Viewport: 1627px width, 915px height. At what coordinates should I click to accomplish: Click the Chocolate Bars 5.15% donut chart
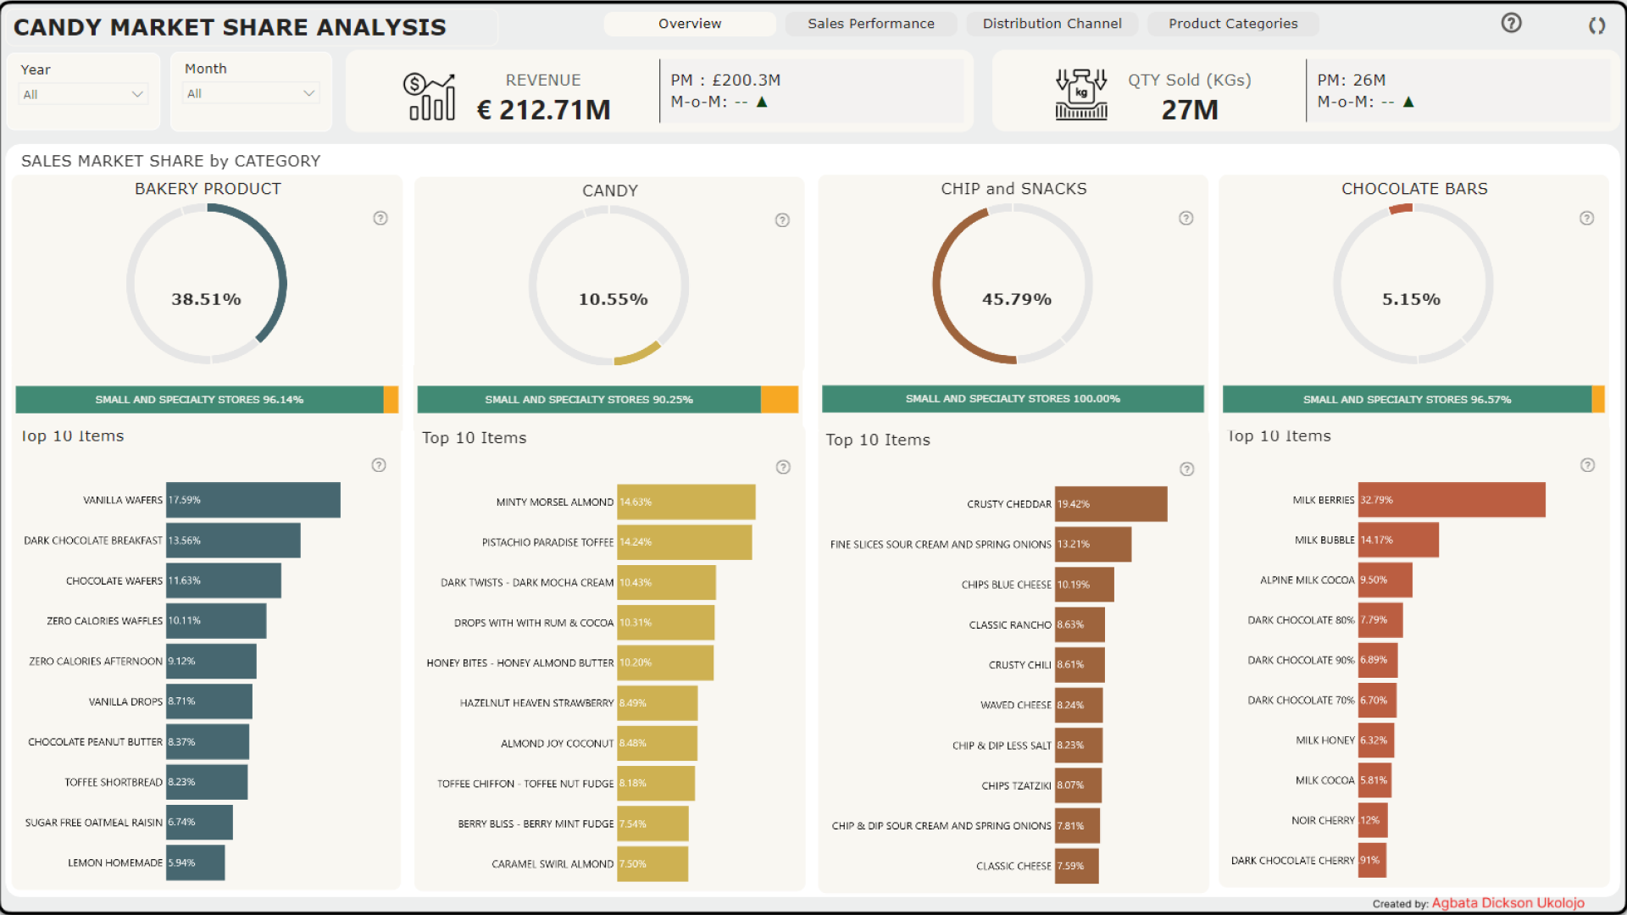(1413, 285)
